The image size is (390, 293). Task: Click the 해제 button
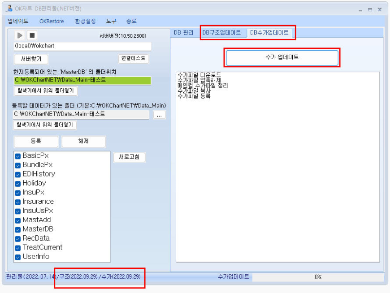click(83, 141)
